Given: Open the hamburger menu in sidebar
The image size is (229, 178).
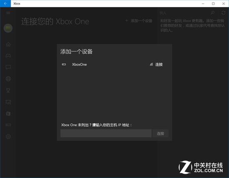Looking at the screenshot, I should pyautogui.click(x=8, y=13).
